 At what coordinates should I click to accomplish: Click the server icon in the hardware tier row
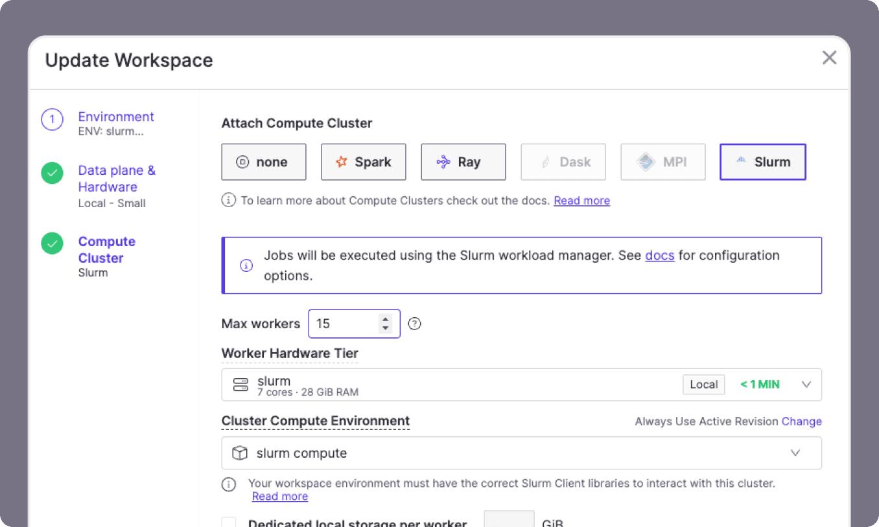point(240,385)
